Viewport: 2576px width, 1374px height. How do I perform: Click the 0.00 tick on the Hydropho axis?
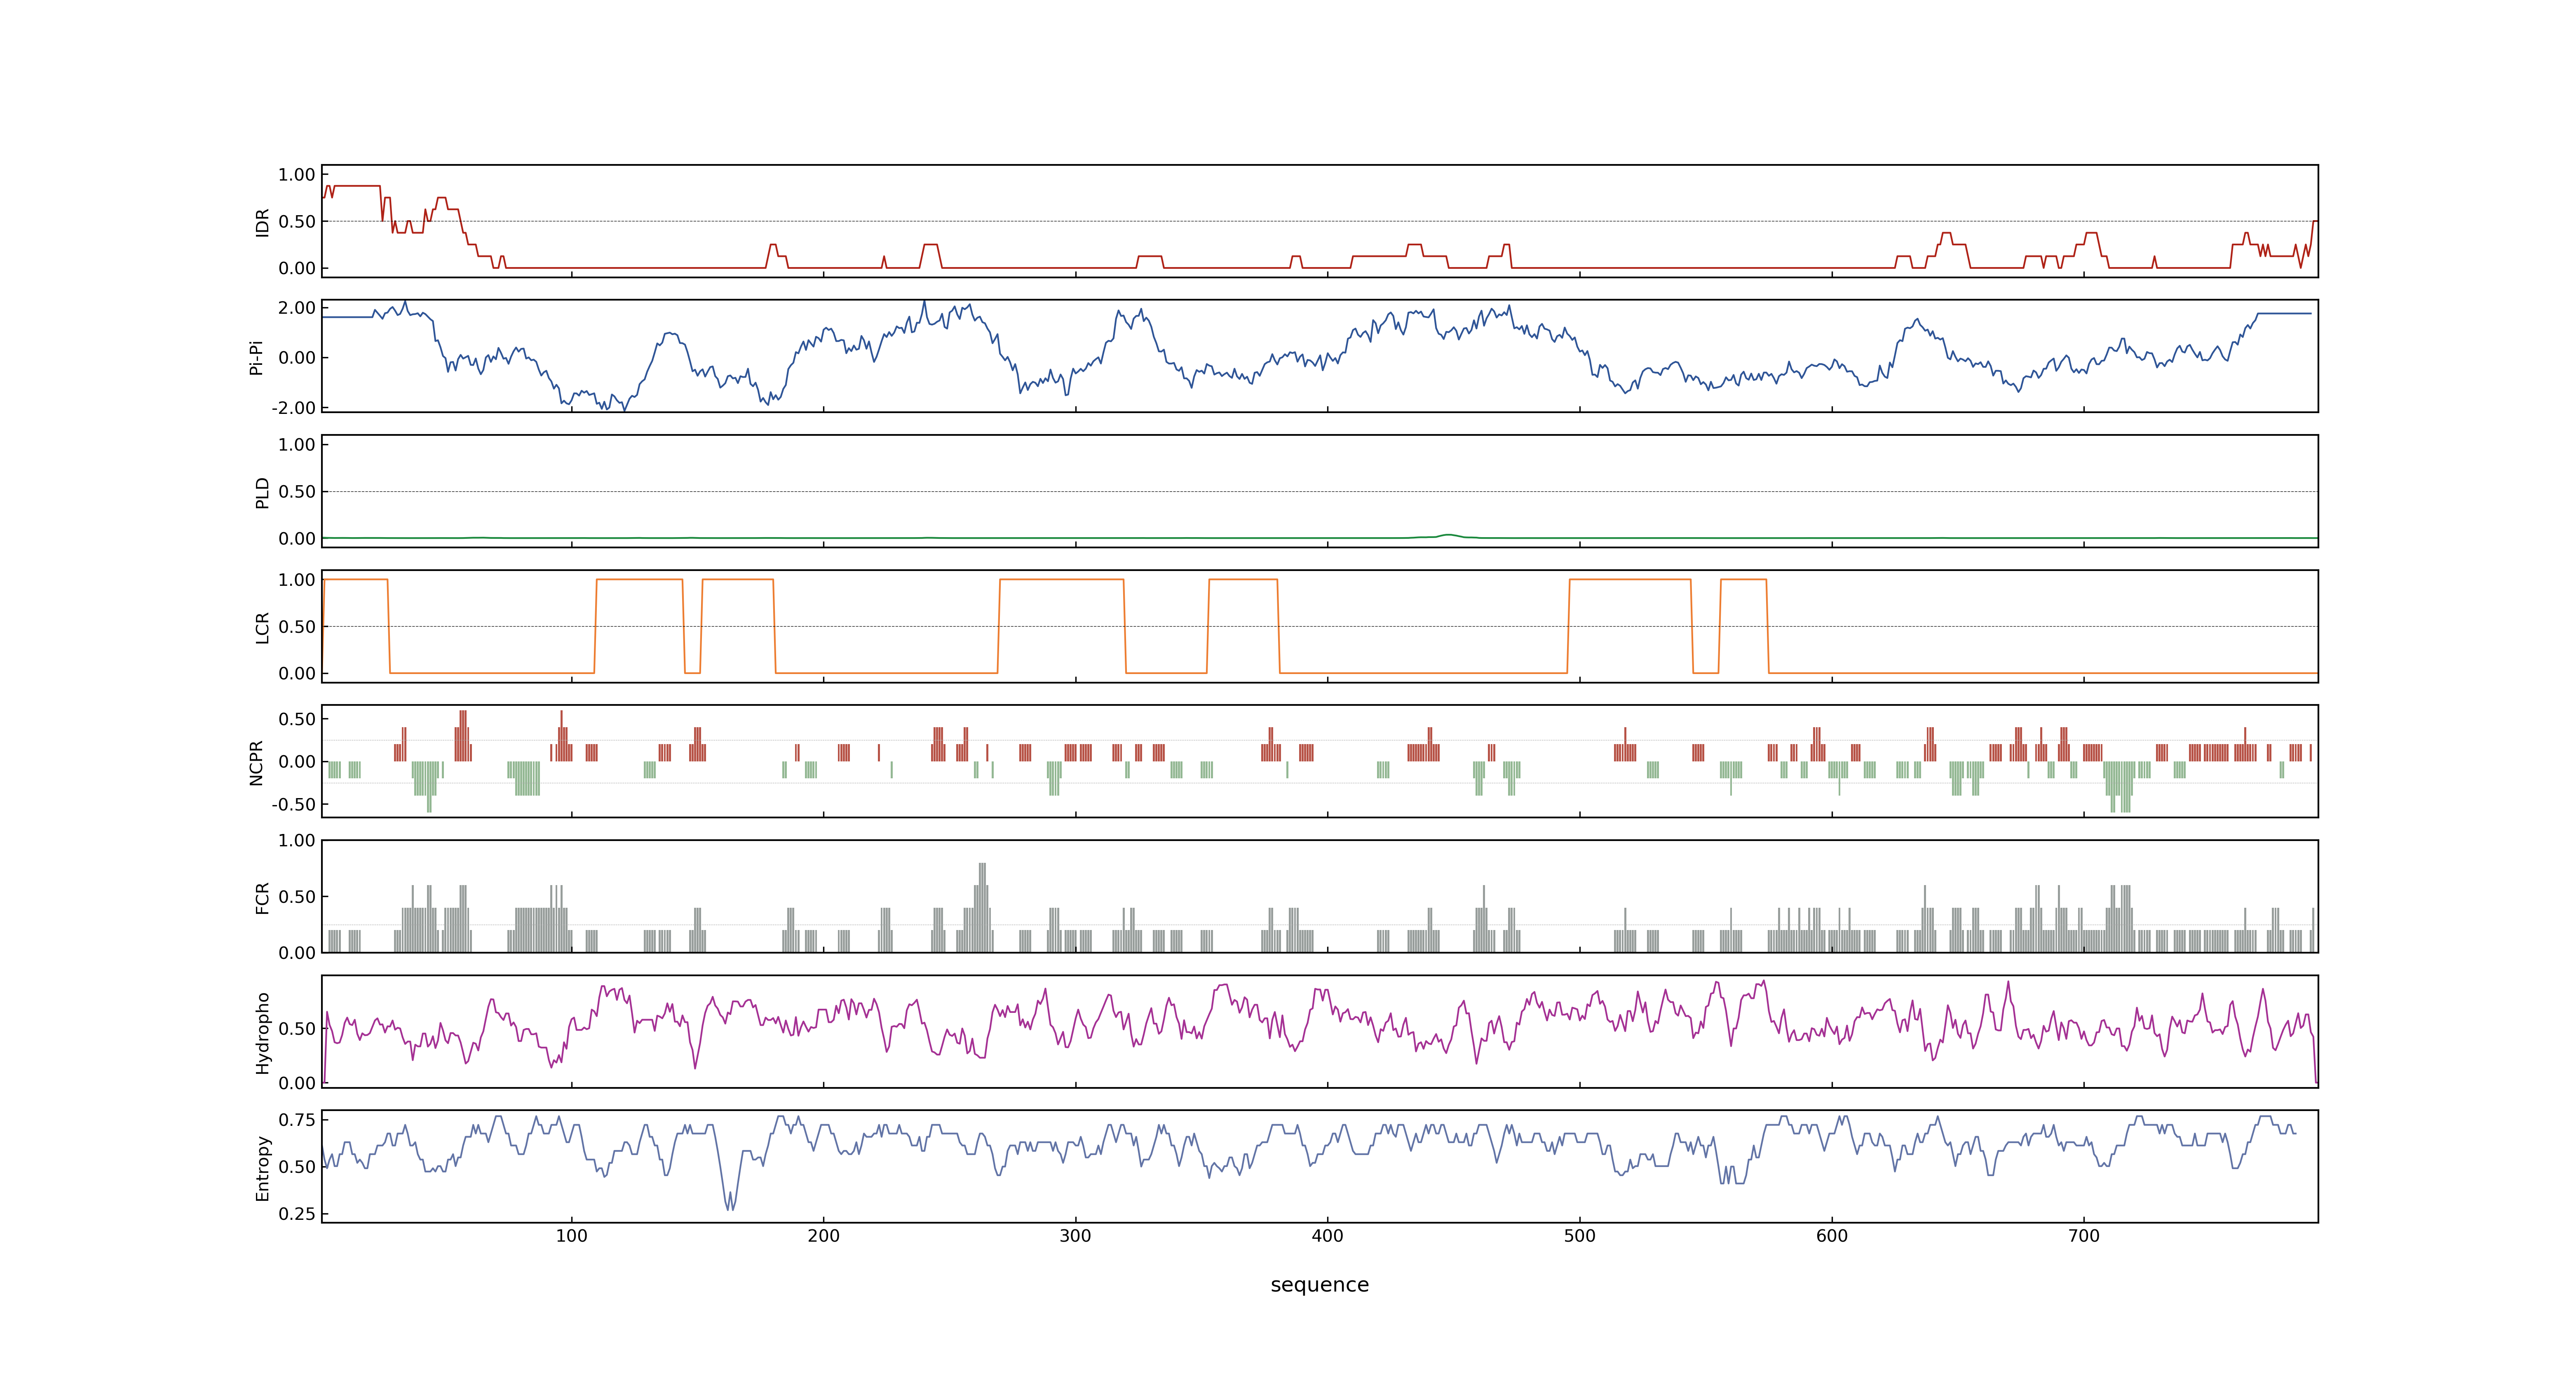(297, 1083)
